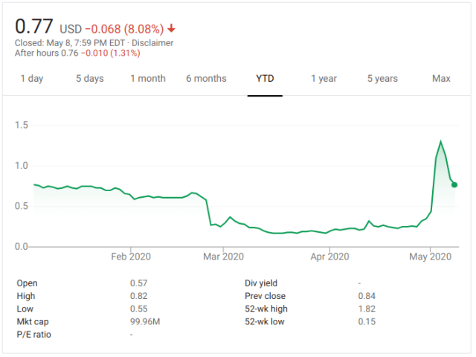
Task: Switch to the 5 days range
Action: click(x=90, y=79)
